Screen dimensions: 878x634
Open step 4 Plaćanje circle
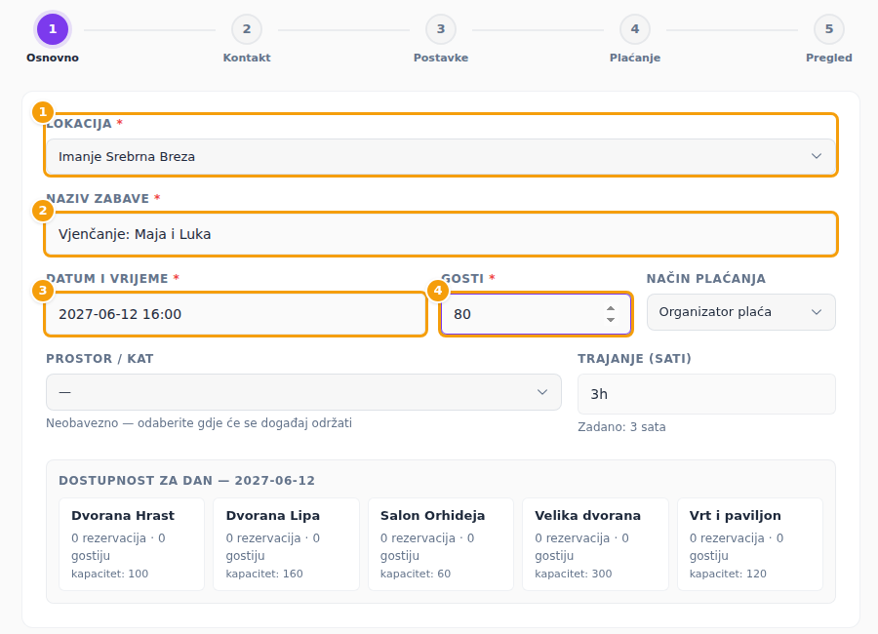pyautogui.click(x=635, y=29)
